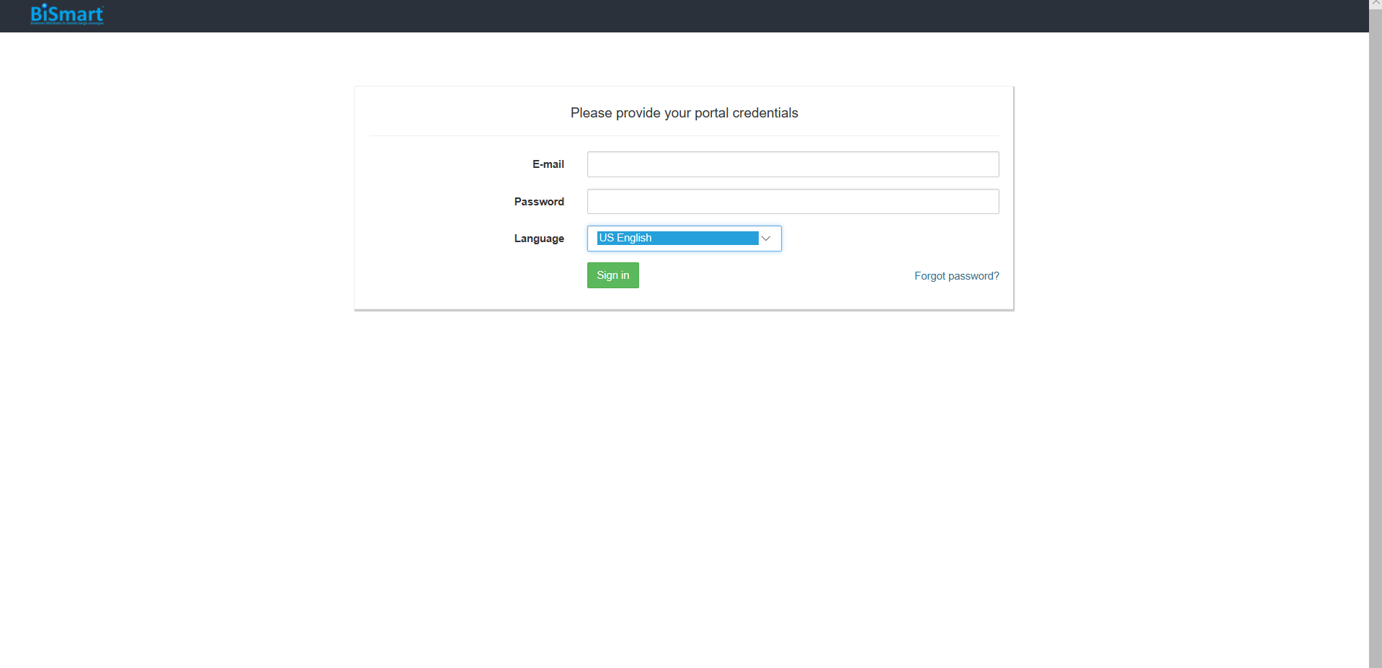1382x668 pixels.
Task: Click the horizontal divider under the heading
Action: point(684,135)
